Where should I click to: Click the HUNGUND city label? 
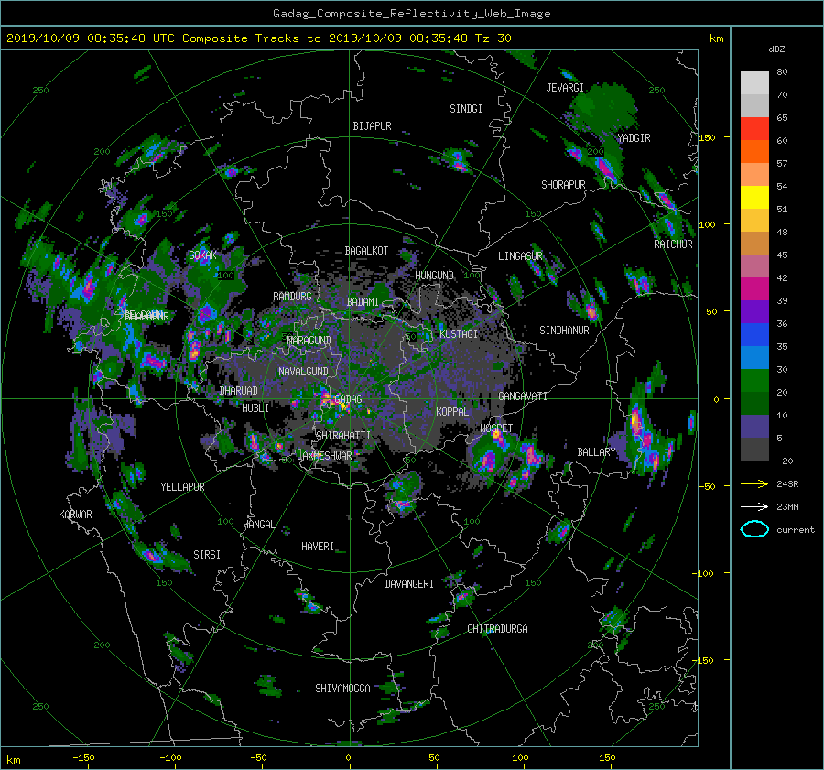434,276
